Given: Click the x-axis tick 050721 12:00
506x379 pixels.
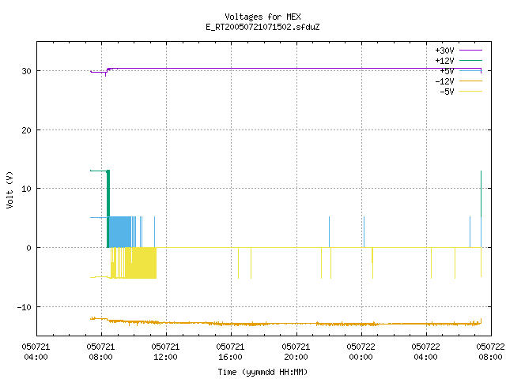Looking at the screenshot, I should [165, 352].
